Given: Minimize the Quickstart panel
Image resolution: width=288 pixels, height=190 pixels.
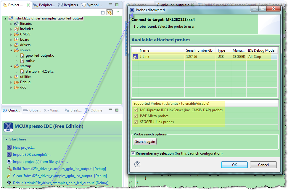Looking at the screenshot, I should pyautogui.click(x=110, y=109).
